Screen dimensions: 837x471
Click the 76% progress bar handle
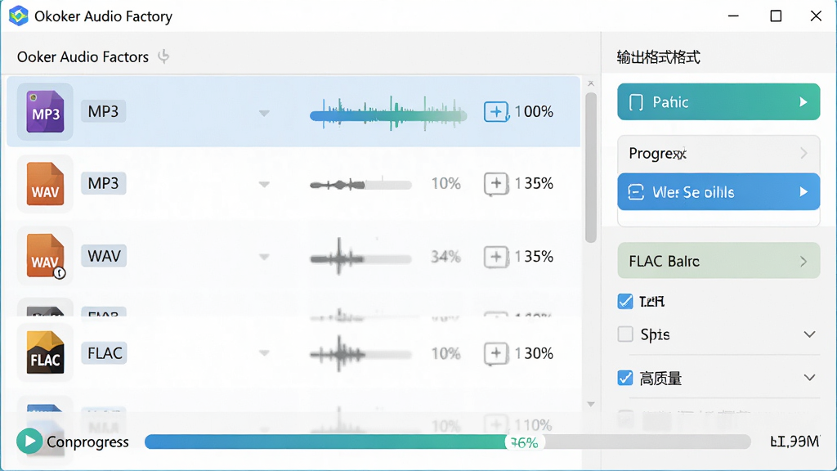coord(524,442)
